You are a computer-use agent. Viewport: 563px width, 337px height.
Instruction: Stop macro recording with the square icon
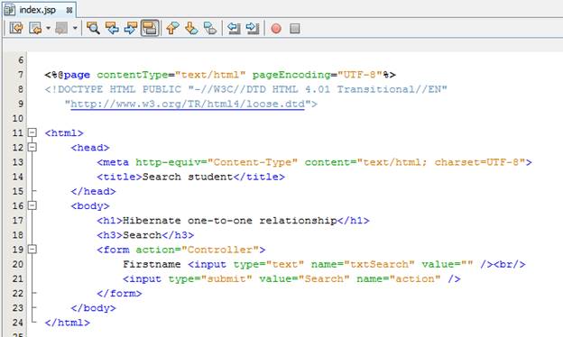(x=295, y=28)
